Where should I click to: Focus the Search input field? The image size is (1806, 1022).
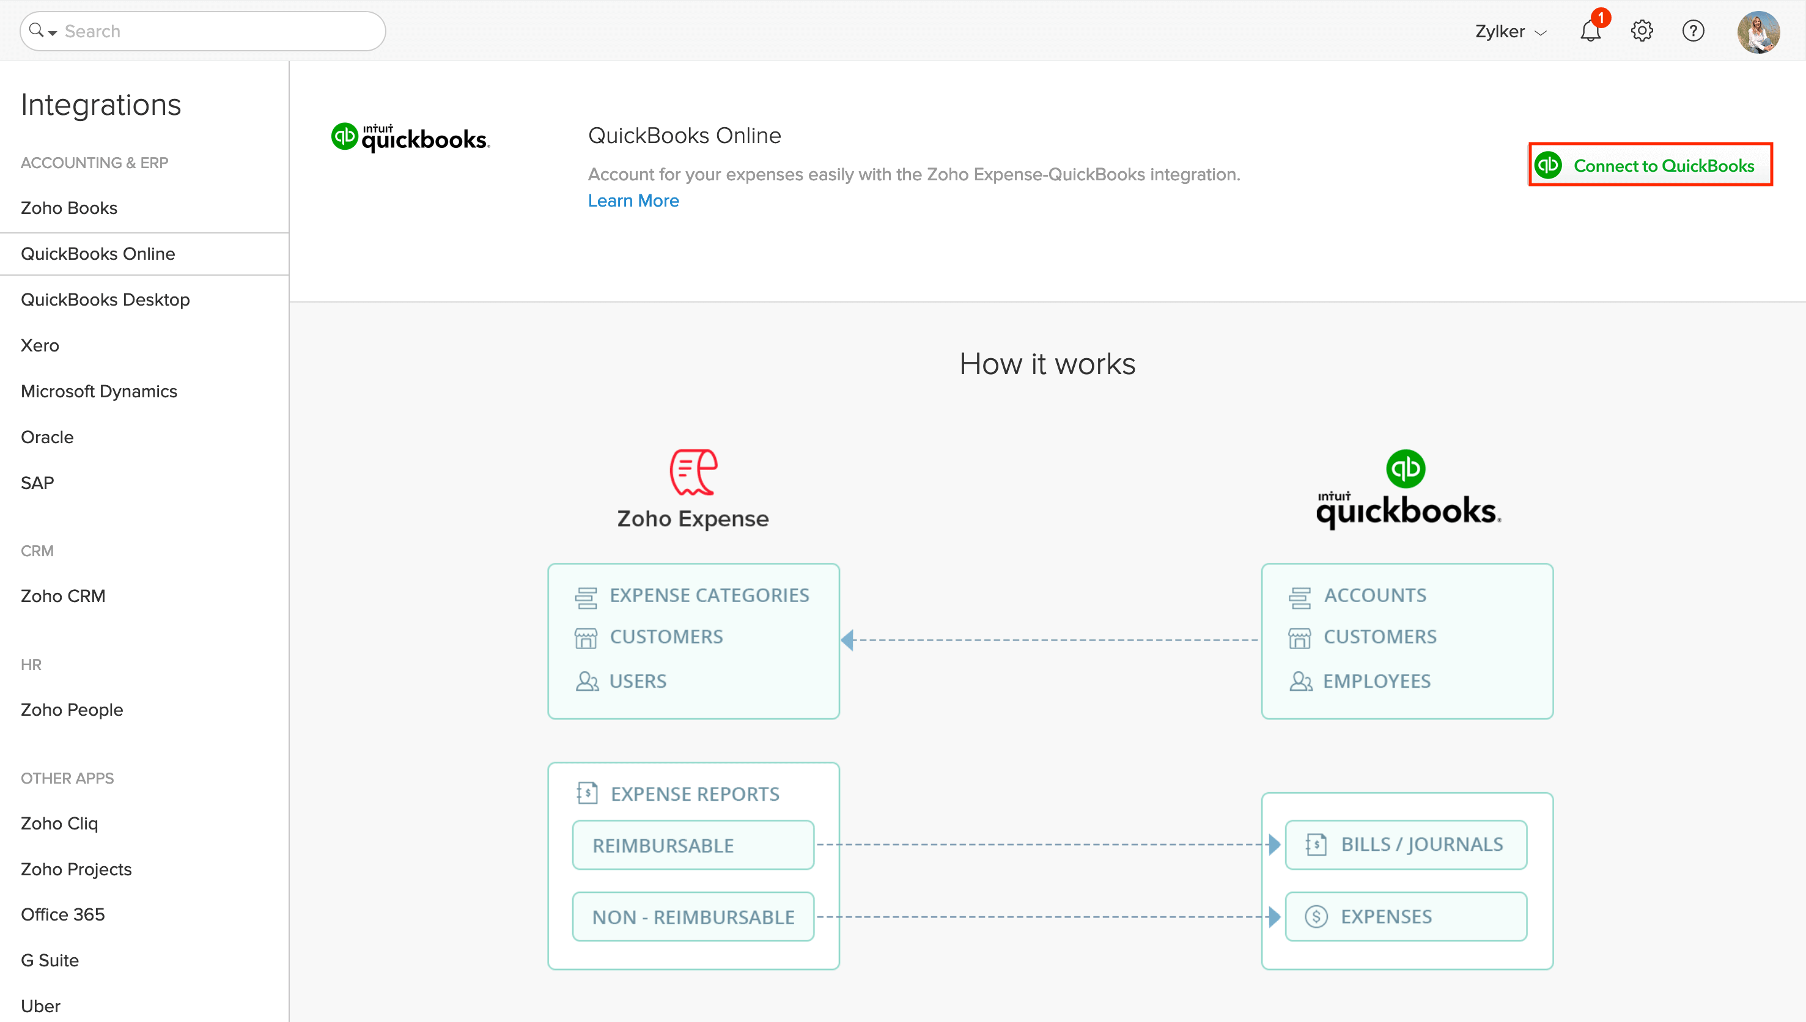tap(203, 31)
